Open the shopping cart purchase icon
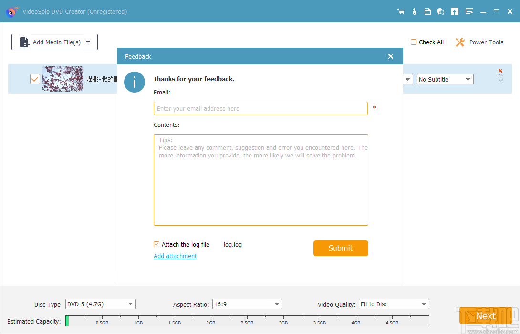 pos(401,11)
